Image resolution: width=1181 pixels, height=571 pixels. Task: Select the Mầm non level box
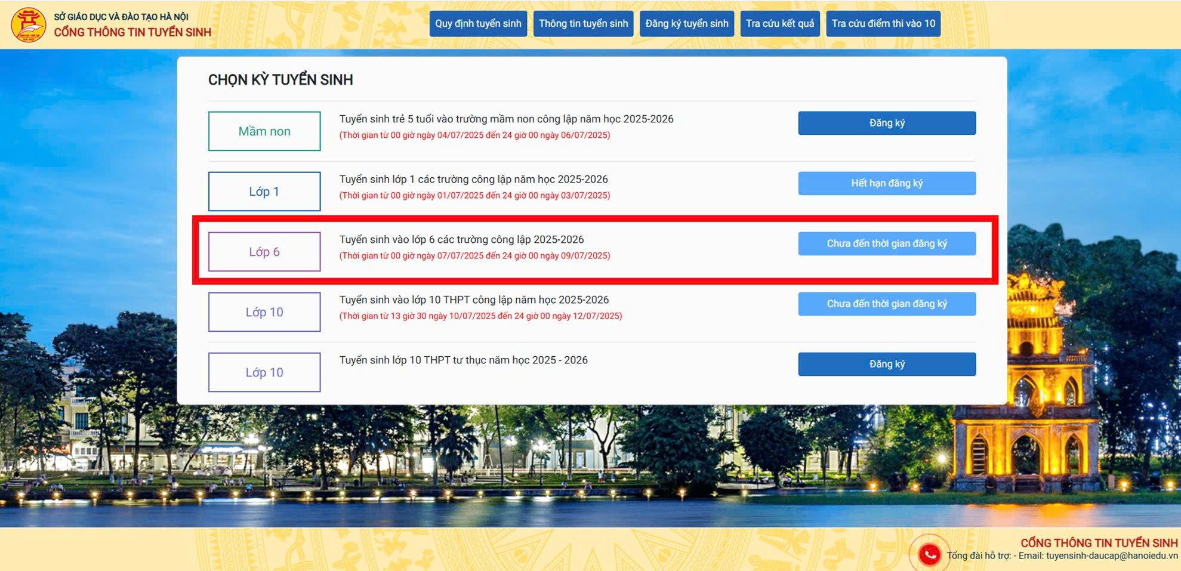[264, 131]
